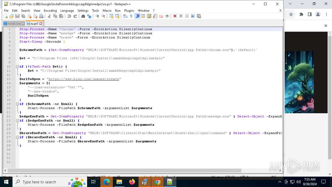Start macro recording with red Record icon
Image resolution: width=332 pixels, height=187 pixels.
pos(175,16)
